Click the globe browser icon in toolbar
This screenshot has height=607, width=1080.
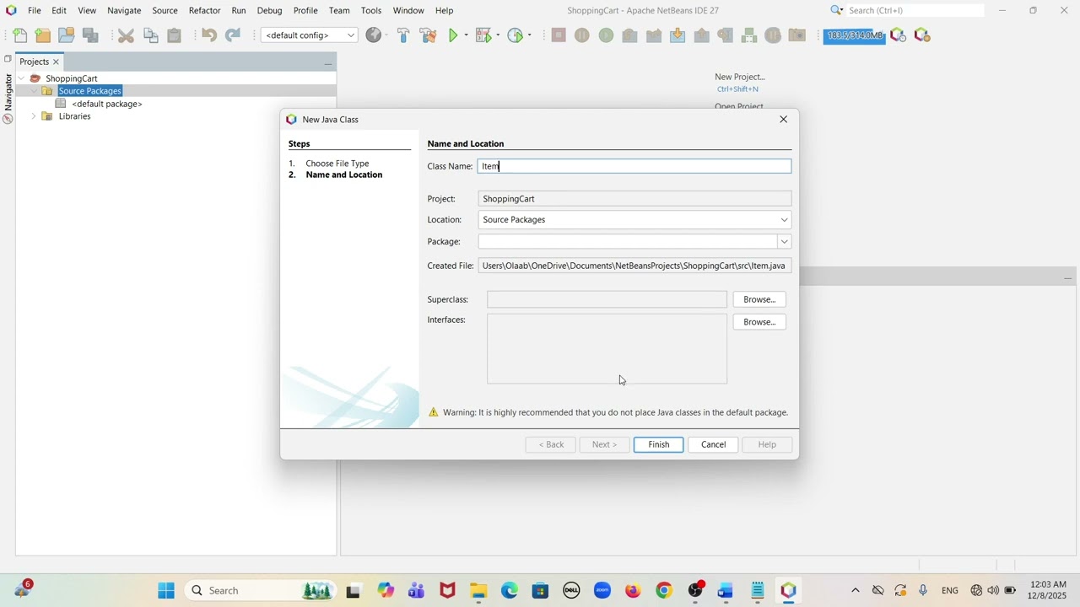pos(373,35)
